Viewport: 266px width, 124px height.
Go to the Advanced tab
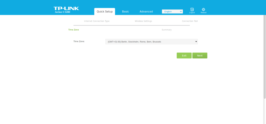point(146,11)
